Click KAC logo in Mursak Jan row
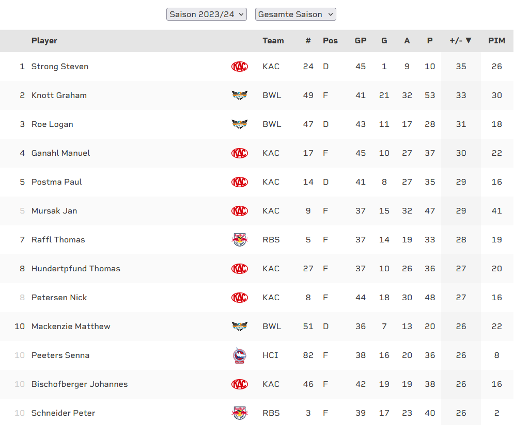This screenshot has width=514, height=425. 240,211
